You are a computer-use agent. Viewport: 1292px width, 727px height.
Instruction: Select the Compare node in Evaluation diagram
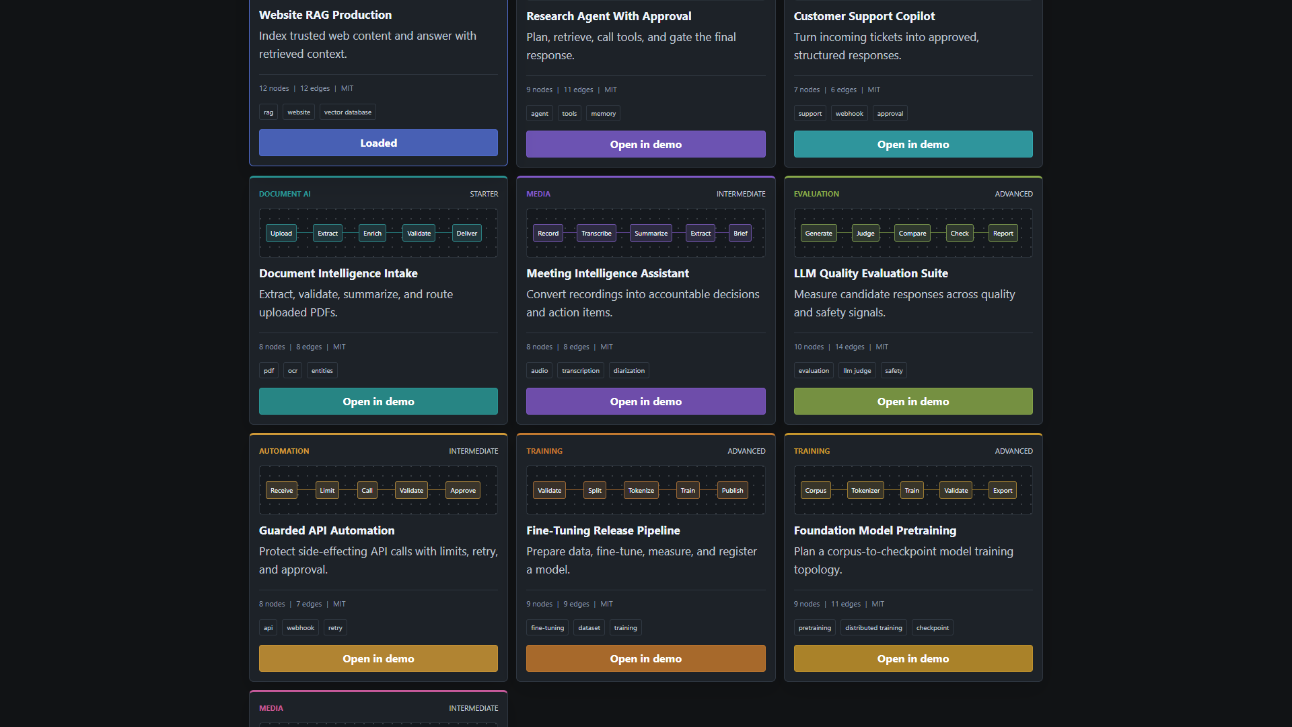tap(912, 233)
